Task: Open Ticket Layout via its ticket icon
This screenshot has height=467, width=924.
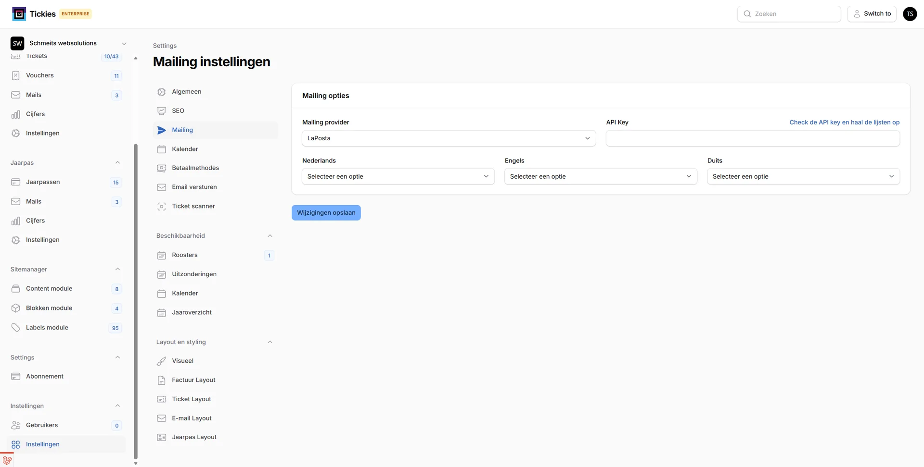Action: (x=161, y=399)
